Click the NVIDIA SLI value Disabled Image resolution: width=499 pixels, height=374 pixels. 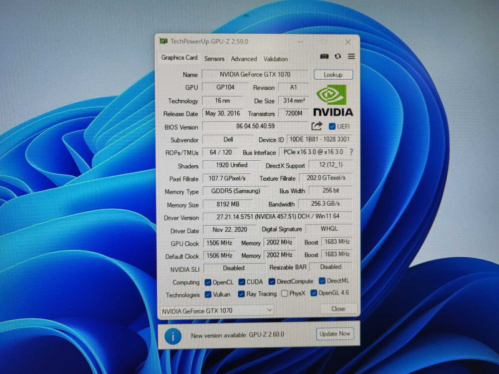234,268
